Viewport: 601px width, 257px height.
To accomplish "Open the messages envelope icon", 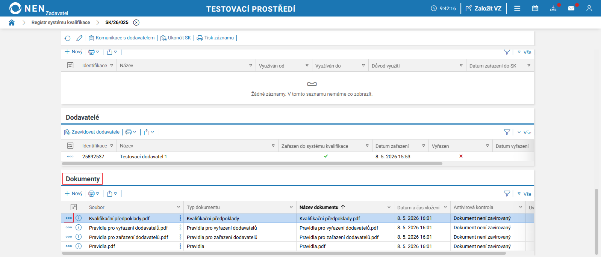I will [x=571, y=8].
